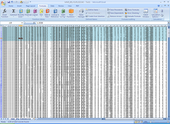Toggle Show Formulas
The height and width of the screenshot is (124, 170).
[x=132, y=10]
